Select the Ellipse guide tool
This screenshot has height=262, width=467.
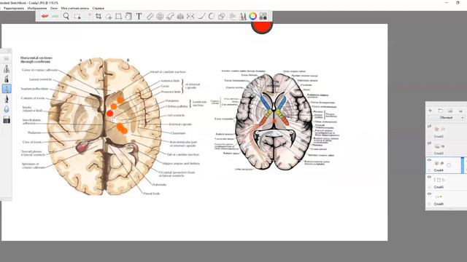(160, 16)
